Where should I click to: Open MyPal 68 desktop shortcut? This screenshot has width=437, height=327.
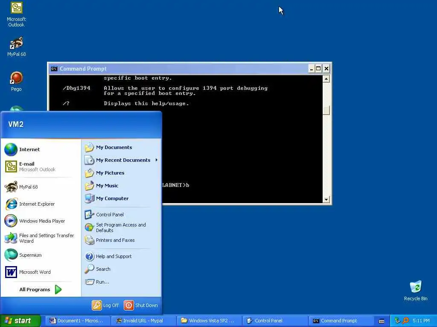(x=16, y=46)
